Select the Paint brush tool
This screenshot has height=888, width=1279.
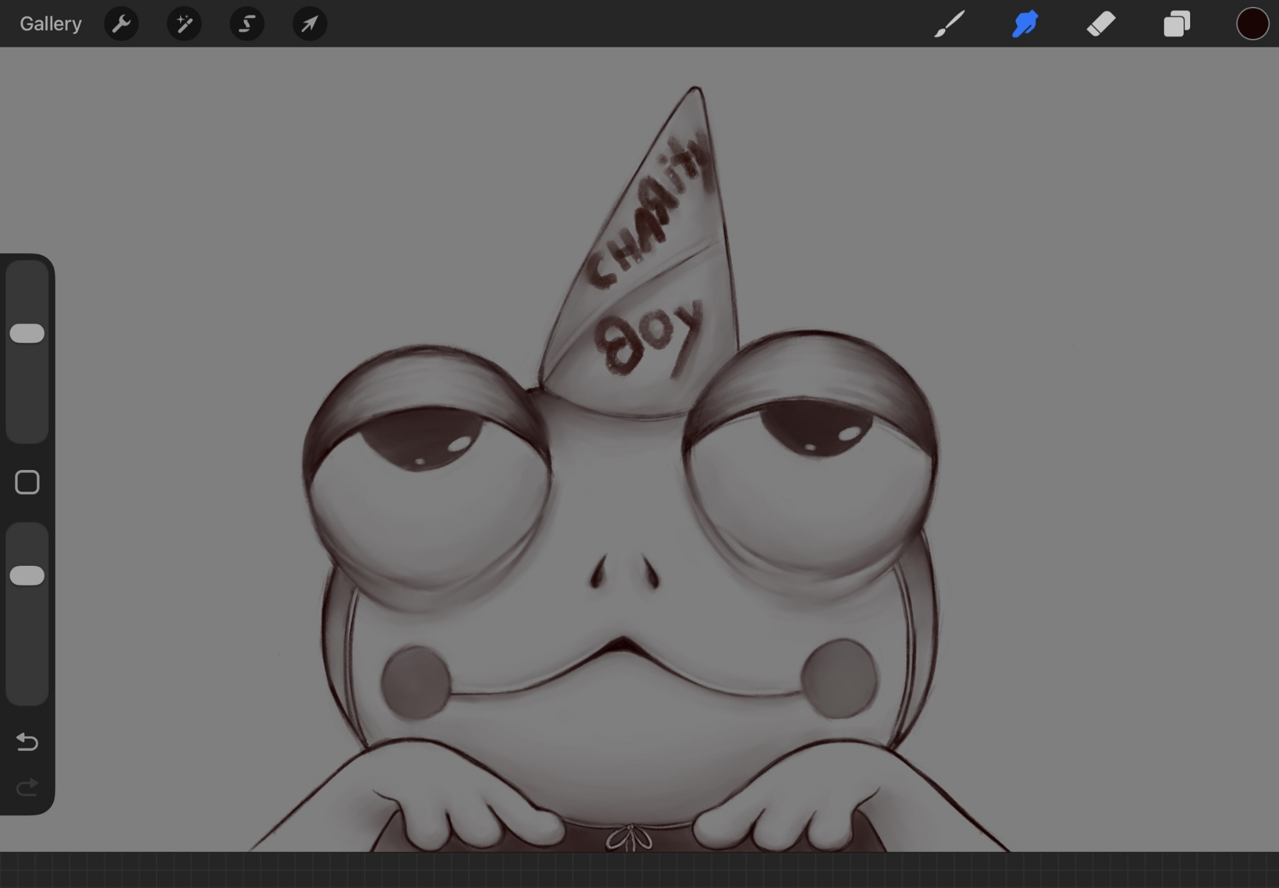point(949,24)
